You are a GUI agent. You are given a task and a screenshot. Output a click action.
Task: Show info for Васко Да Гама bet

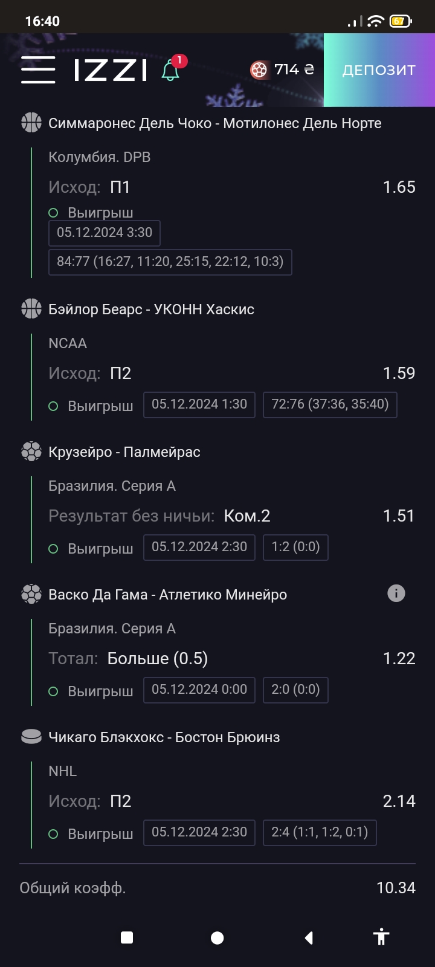396,593
